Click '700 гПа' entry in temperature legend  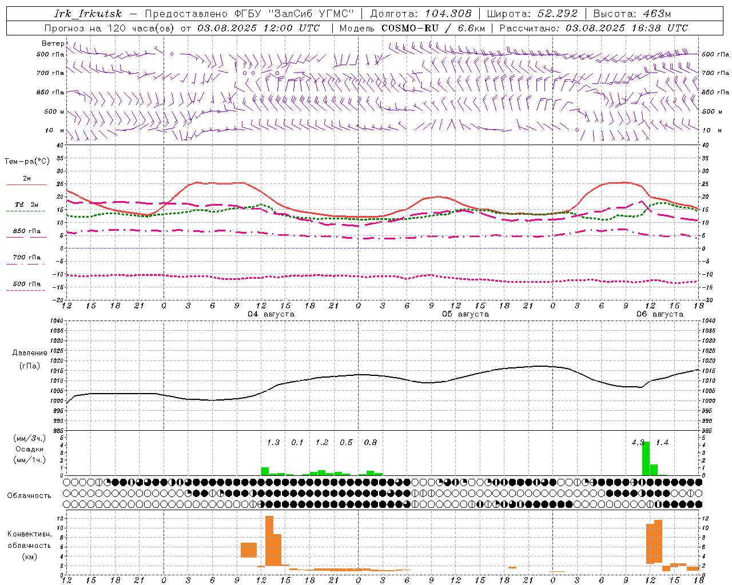click(27, 258)
